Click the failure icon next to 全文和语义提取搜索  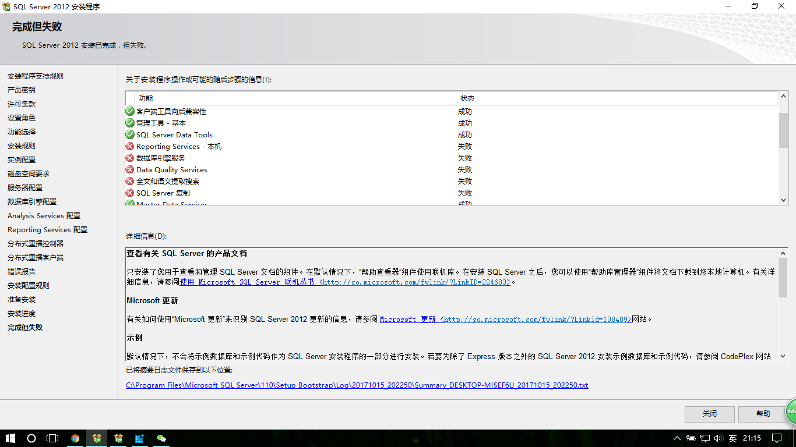pos(130,181)
